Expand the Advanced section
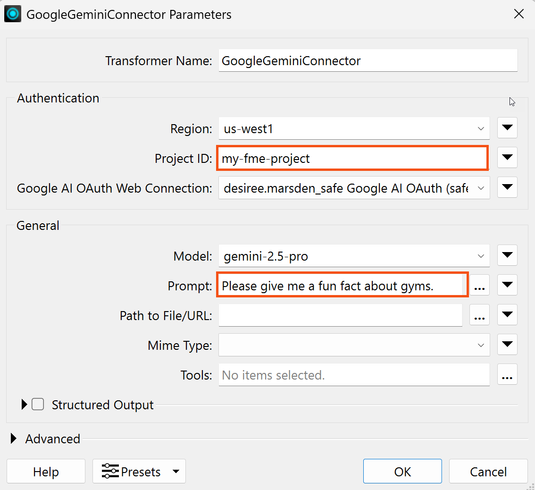Screen dimensions: 535x490 [x=13, y=439]
